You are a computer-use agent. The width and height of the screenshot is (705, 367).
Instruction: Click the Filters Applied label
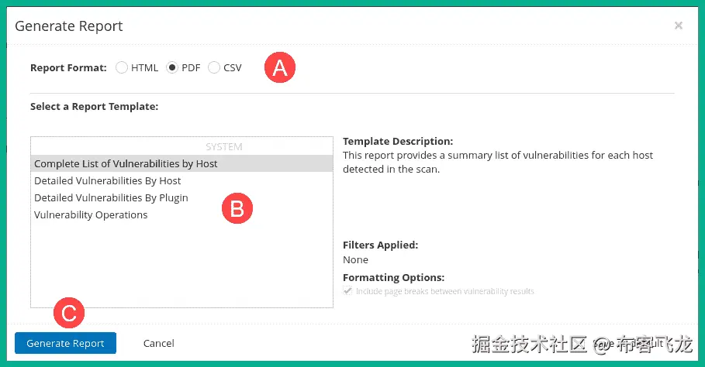coord(380,245)
